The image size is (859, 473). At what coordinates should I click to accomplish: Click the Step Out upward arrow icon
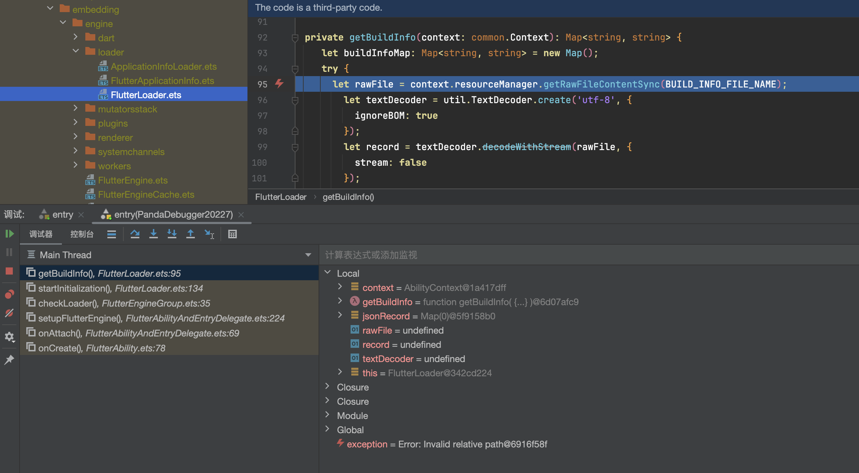point(190,234)
